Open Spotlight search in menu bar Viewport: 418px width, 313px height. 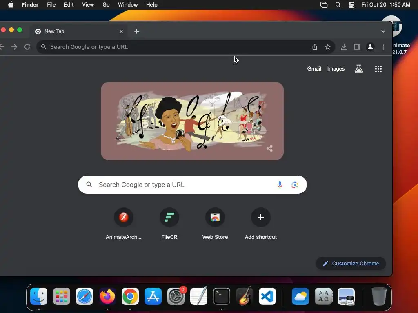coord(338,5)
